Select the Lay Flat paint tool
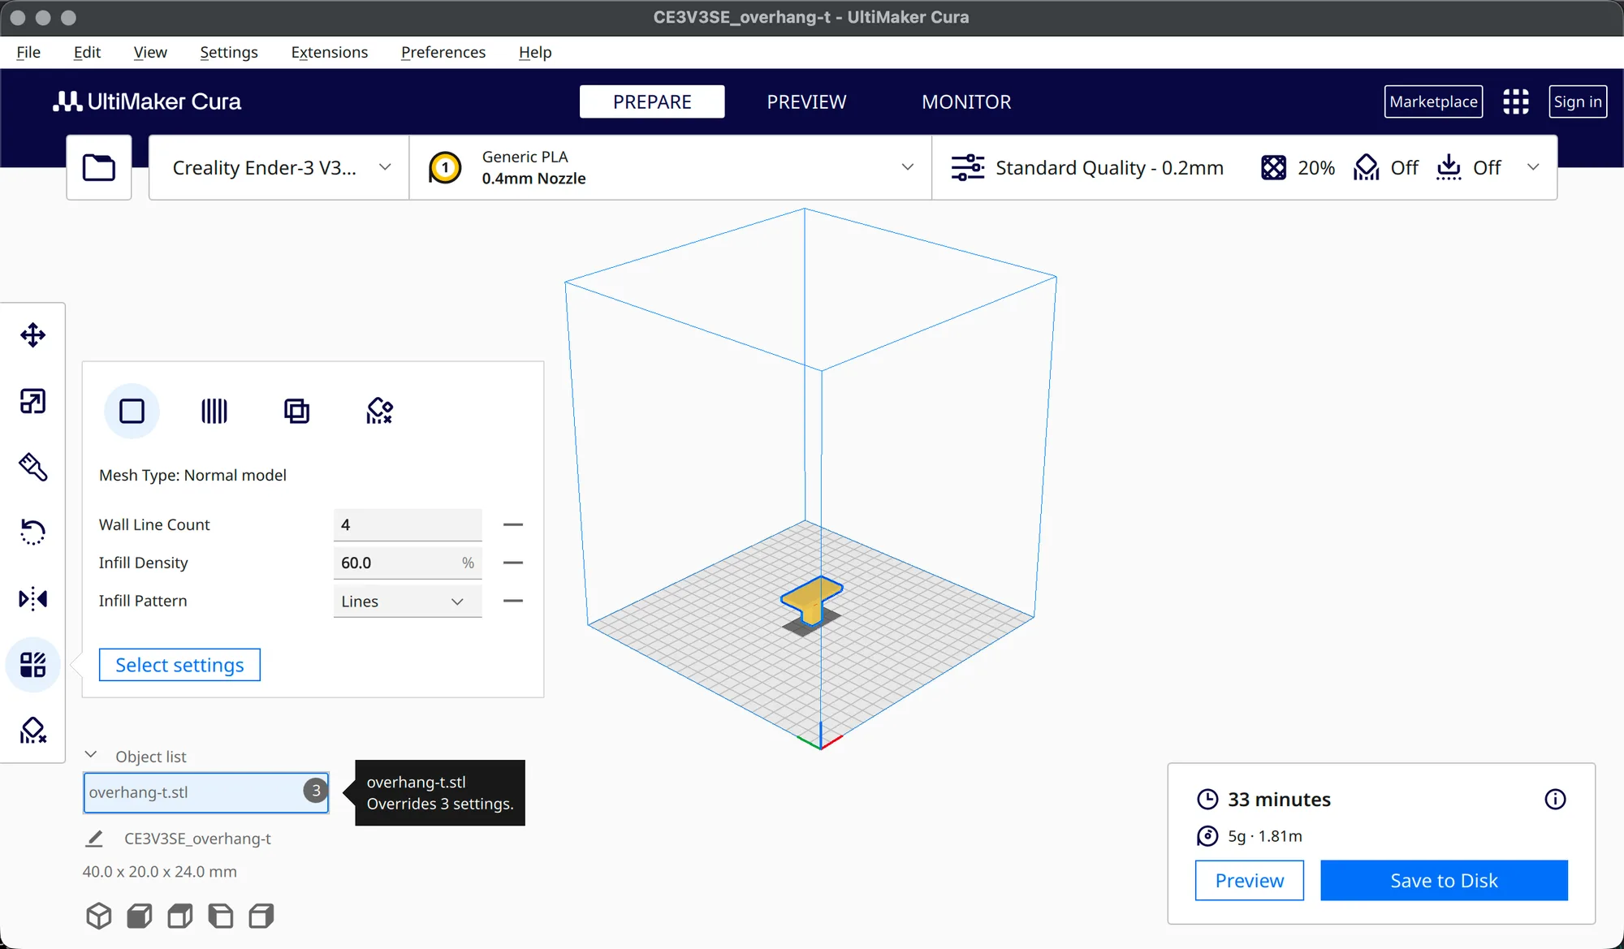Image resolution: width=1624 pixels, height=949 pixels. tap(32, 467)
